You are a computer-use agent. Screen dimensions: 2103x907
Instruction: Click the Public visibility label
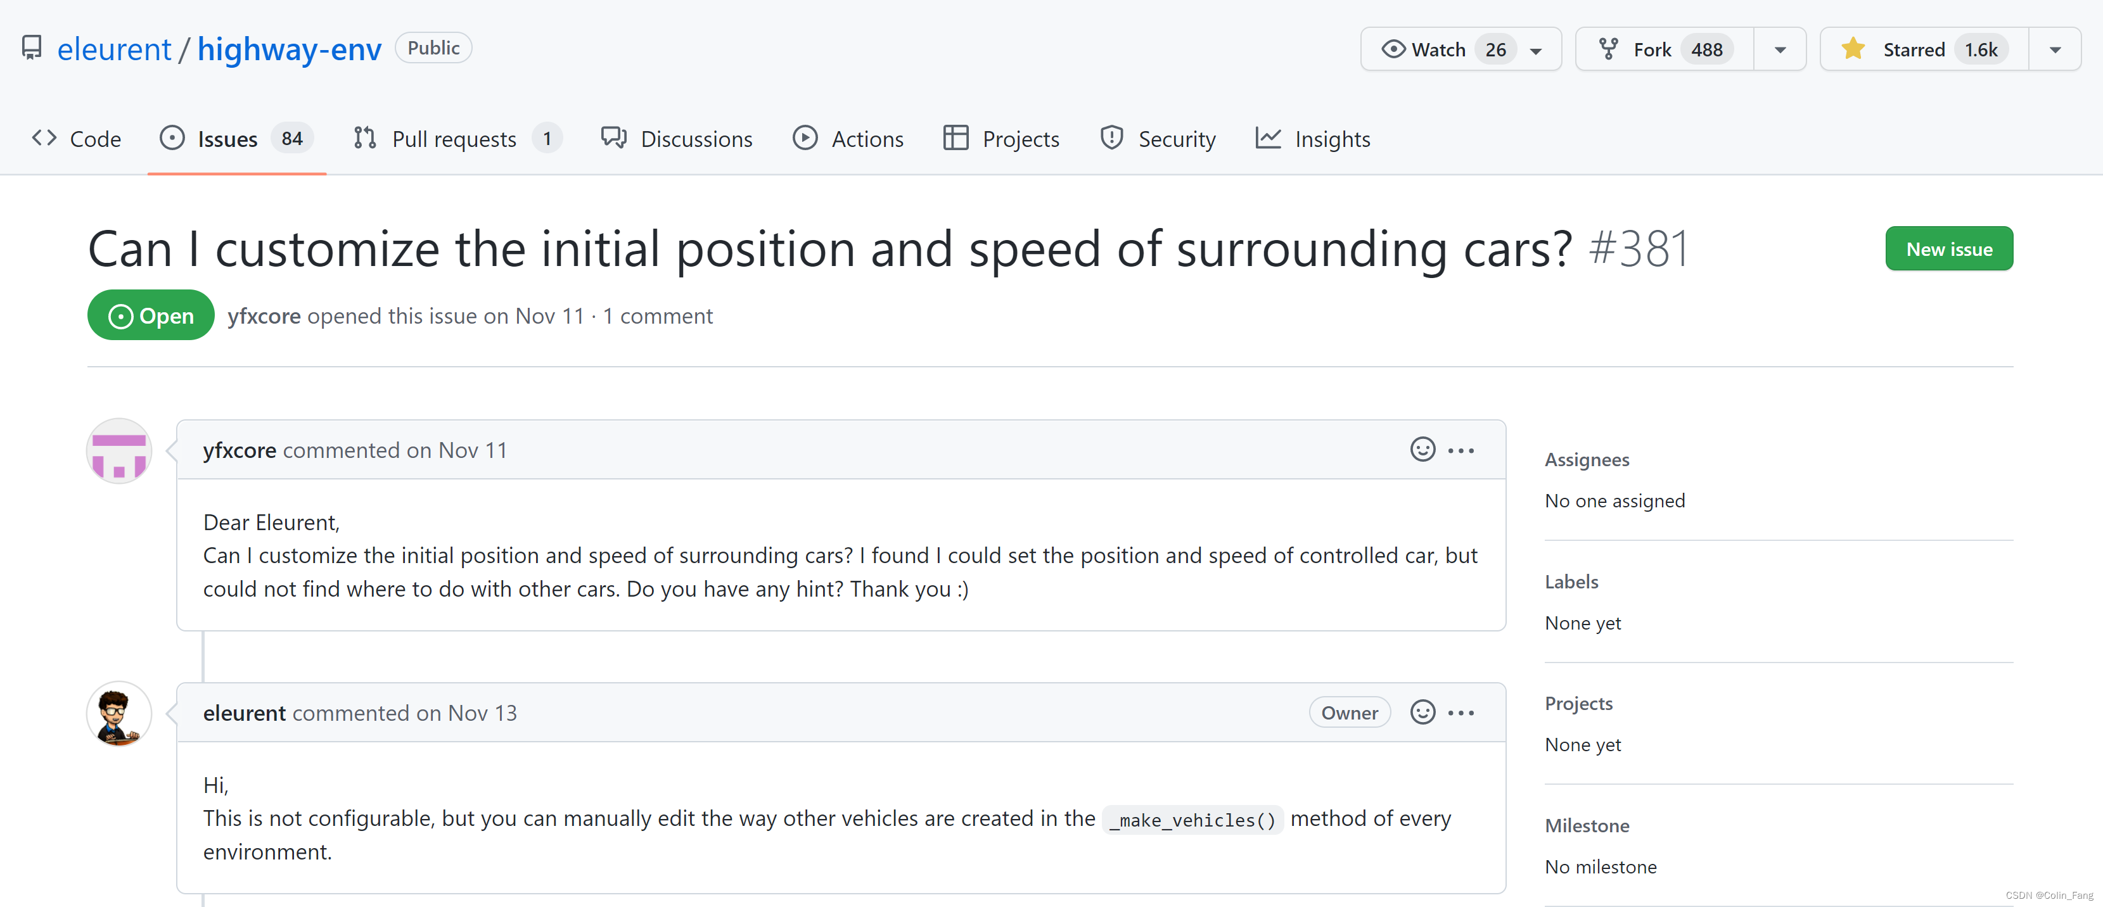tap(433, 48)
